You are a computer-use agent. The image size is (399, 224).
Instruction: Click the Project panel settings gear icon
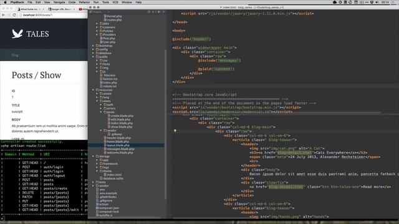(x=158, y=12)
